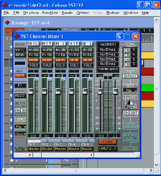Open the Functions menu
This screenshot has width=161, height=176.
50,13
